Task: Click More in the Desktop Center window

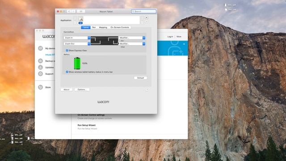Action: (179, 37)
